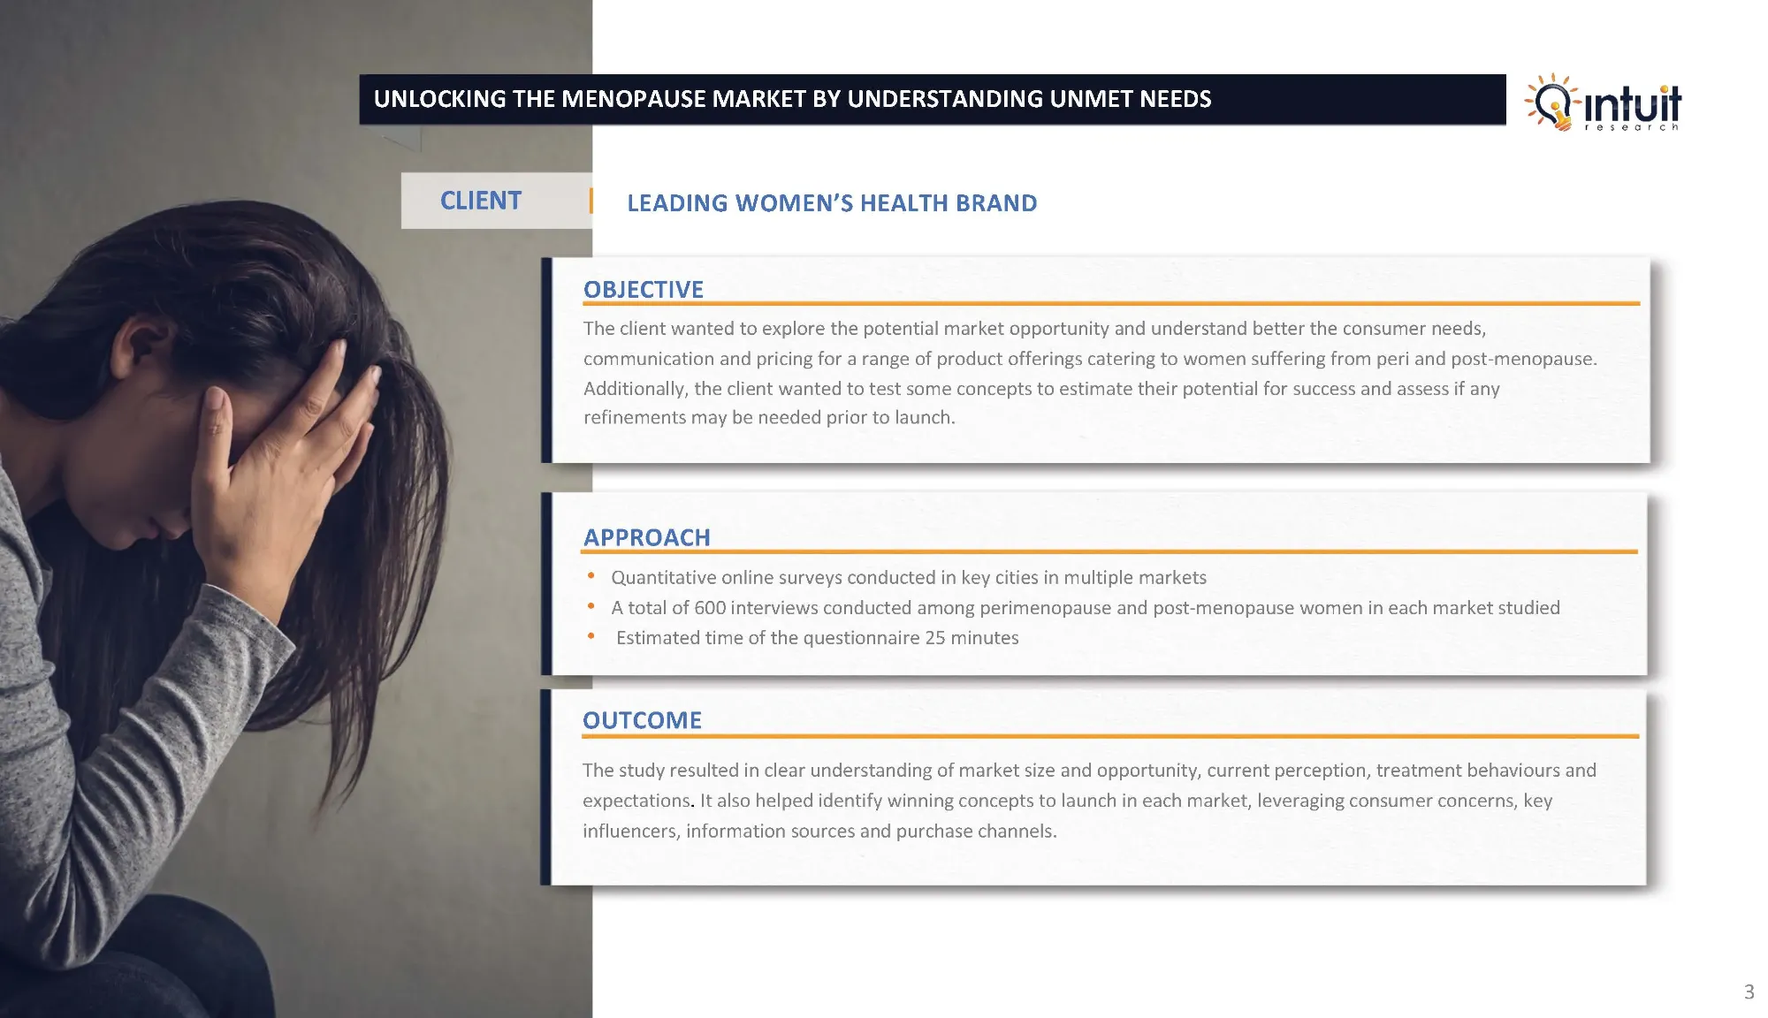Select the APPROACH section heading

pyautogui.click(x=646, y=537)
